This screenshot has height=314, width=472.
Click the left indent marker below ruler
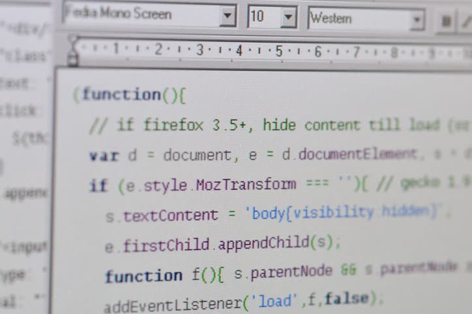pos(72,59)
